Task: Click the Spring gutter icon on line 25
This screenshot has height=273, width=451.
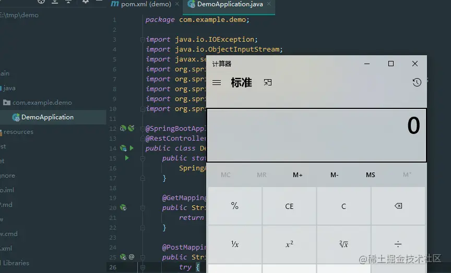Action: click(x=123, y=257)
